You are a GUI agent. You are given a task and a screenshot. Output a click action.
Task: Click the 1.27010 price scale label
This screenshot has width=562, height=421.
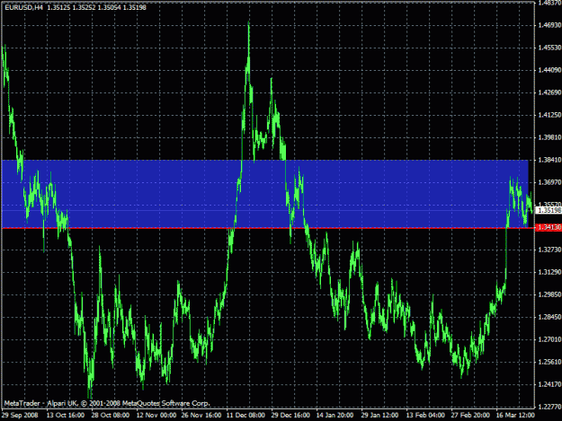(549, 339)
